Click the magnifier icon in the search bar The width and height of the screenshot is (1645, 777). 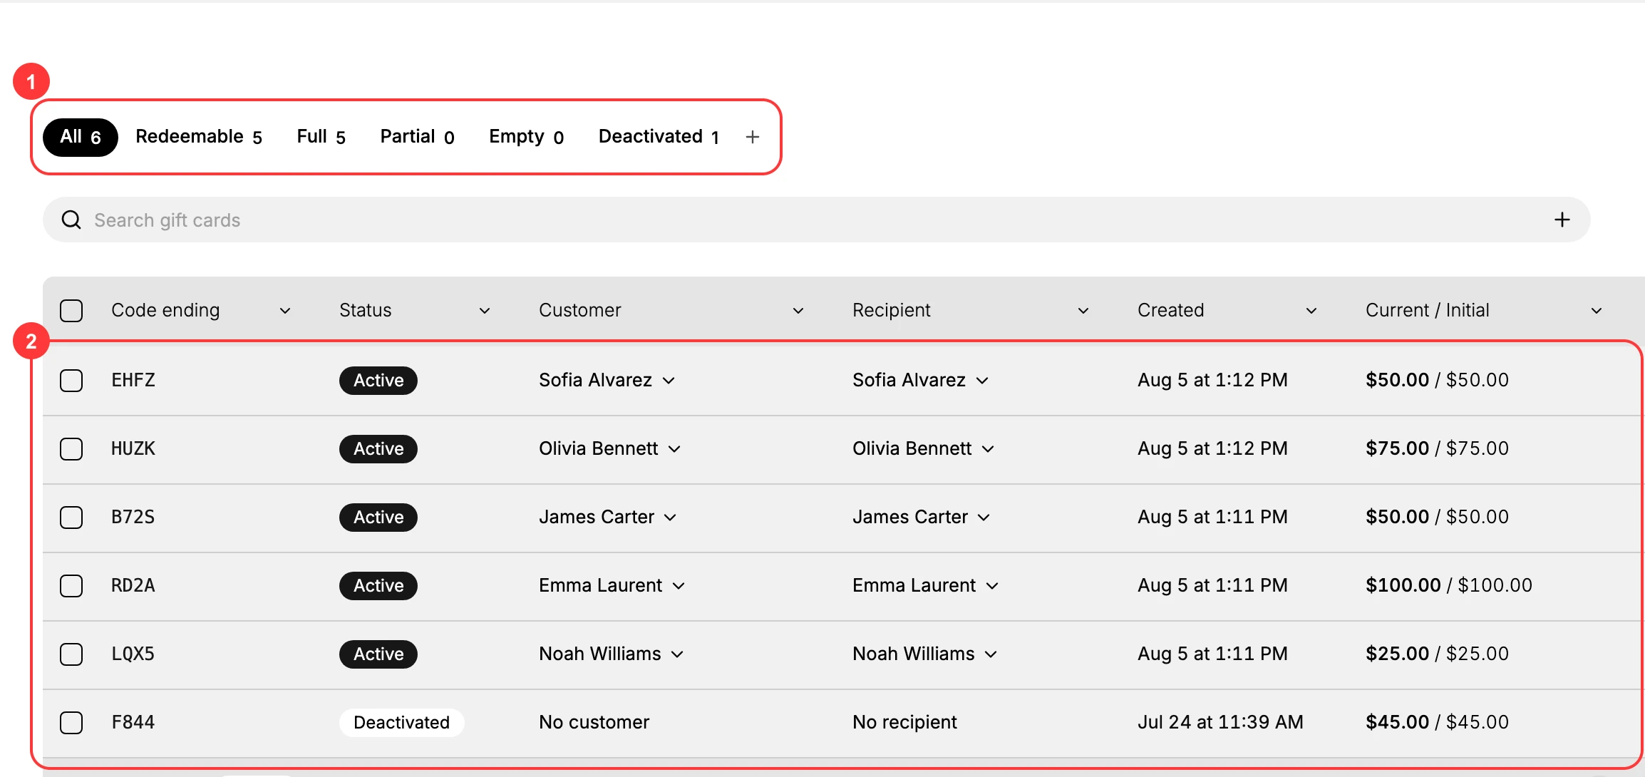coord(71,220)
